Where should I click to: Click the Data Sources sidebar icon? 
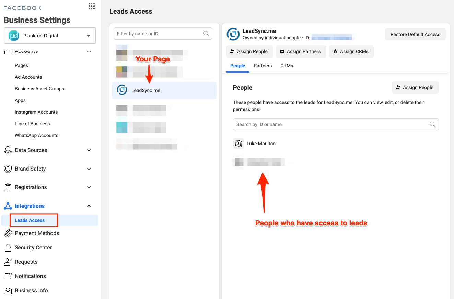click(8, 150)
